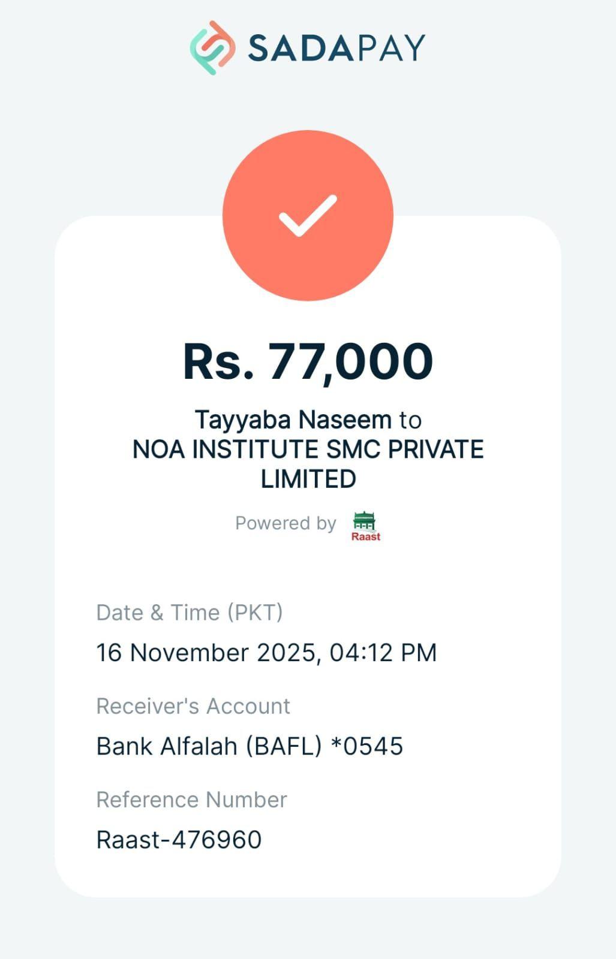This screenshot has width=616, height=959.
Task: Select the 16 November 2025 date
Action: (x=204, y=653)
